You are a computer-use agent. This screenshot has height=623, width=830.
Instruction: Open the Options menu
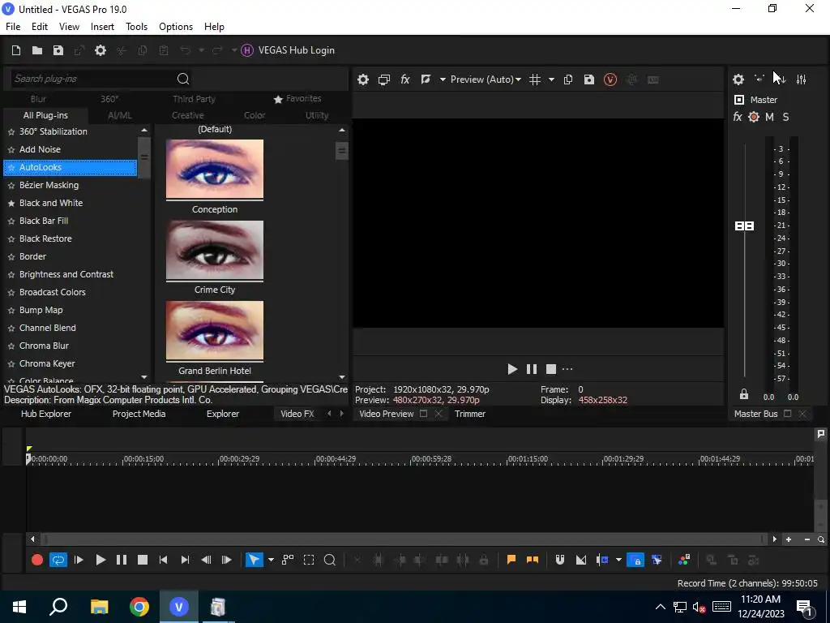[176, 27]
